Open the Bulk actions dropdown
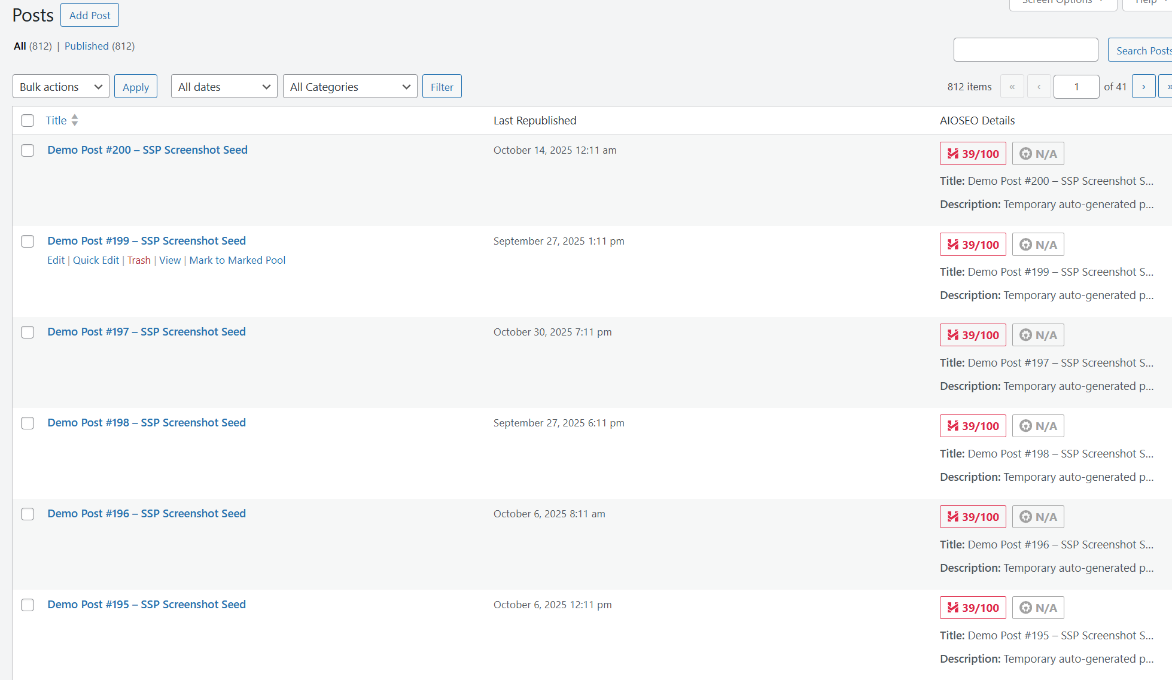 pyautogui.click(x=61, y=87)
